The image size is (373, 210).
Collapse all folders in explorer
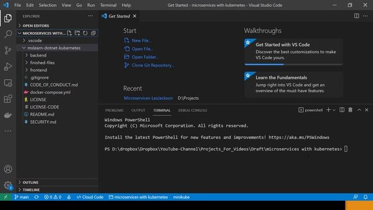pos(93,33)
